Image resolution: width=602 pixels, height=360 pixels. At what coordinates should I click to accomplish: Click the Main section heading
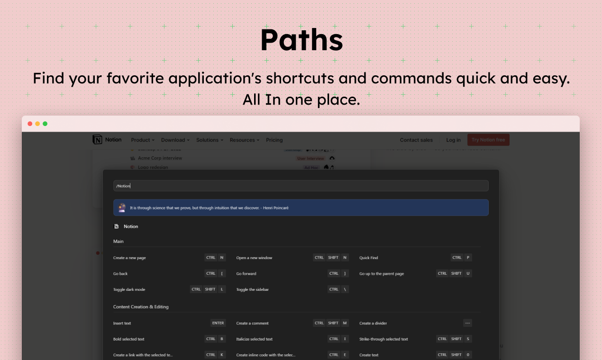tap(119, 241)
